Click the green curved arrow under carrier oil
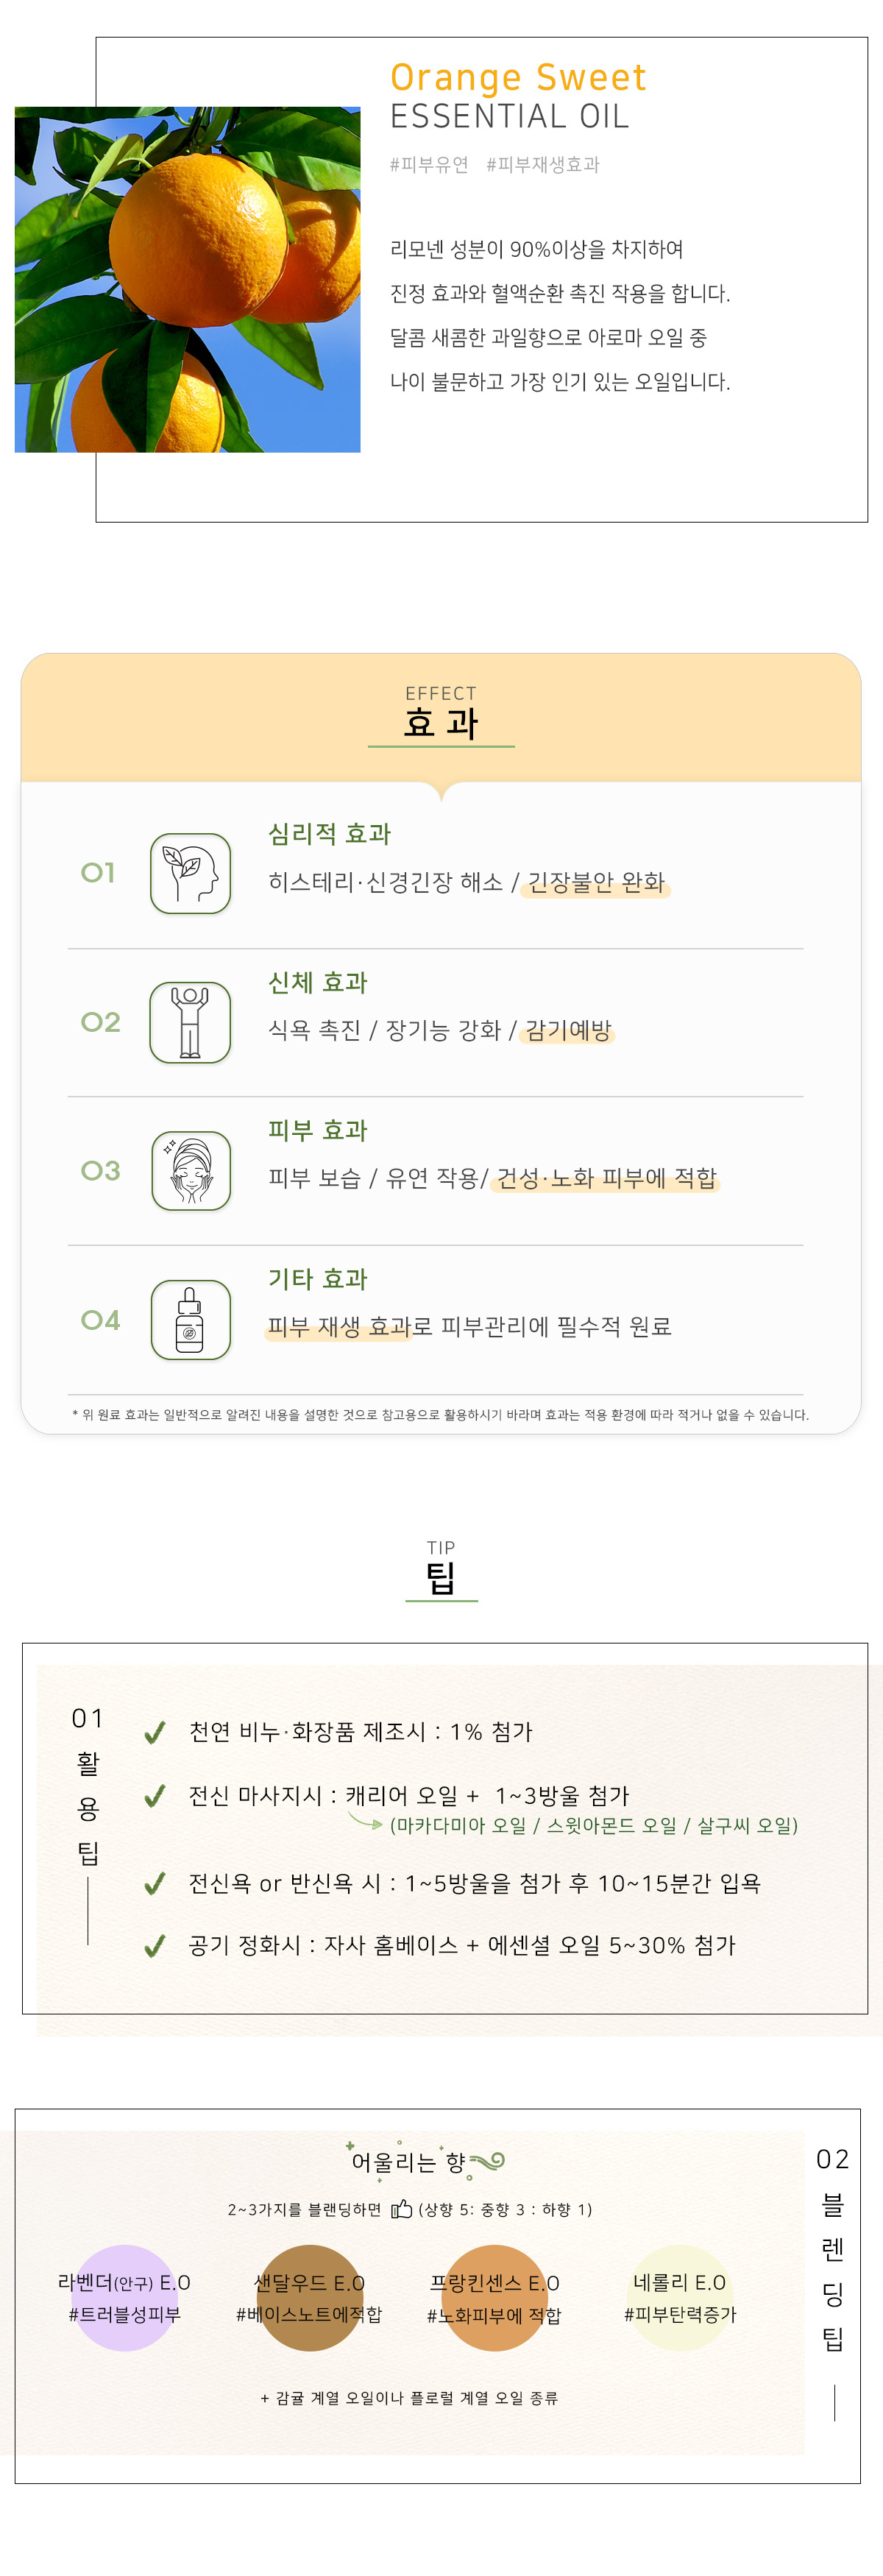883x2576 pixels. click(365, 1821)
